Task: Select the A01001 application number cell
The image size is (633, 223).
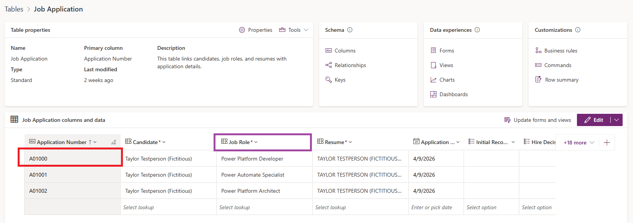Action: coord(73,175)
